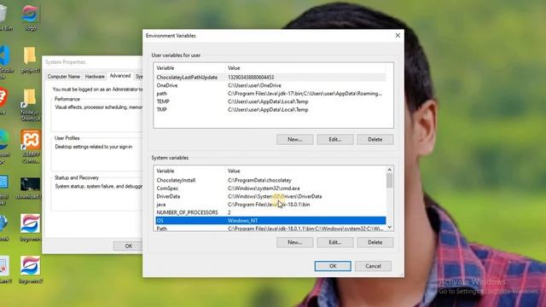Click the System variables scrollbar thumb
This screenshot has width=546, height=307.
point(389,180)
